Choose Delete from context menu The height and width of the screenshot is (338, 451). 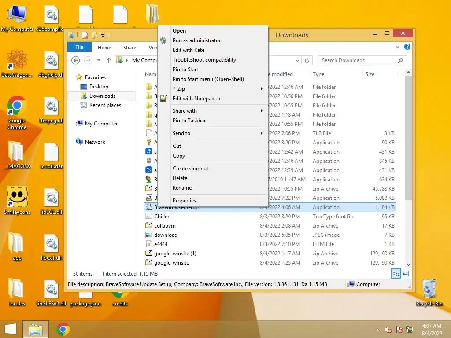coord(213,178)
